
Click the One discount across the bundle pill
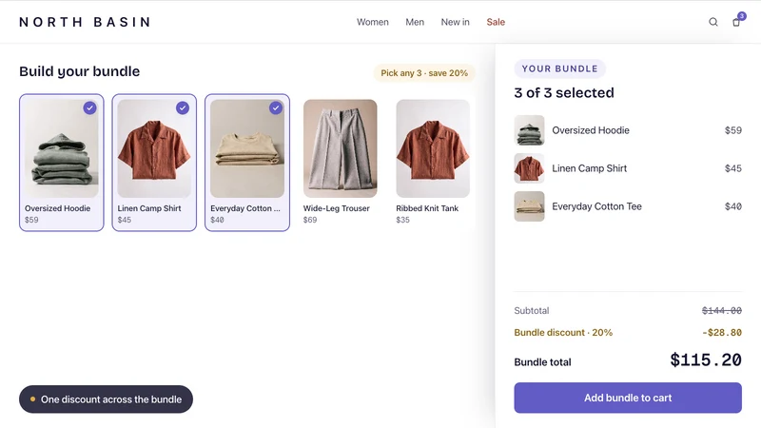tap(106, 399)
